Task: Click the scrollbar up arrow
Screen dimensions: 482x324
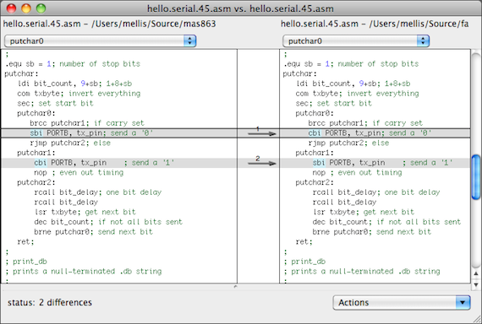Action: coord(476,273)
